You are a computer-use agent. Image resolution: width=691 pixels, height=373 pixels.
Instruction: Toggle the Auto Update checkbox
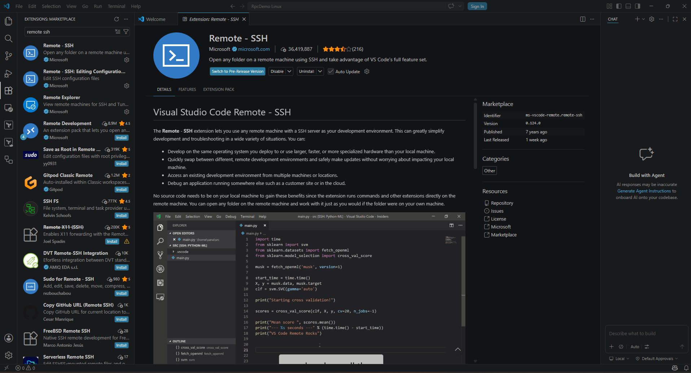[x=331, y=71]
